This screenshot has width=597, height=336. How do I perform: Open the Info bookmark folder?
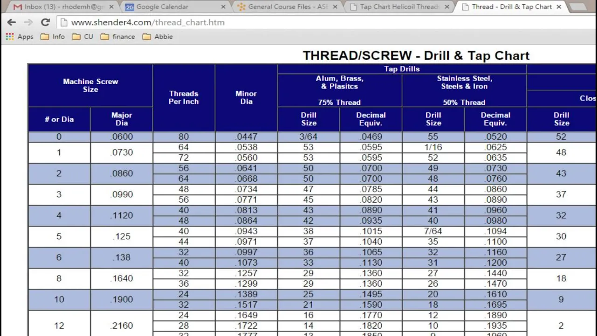[x=53, y=36]
